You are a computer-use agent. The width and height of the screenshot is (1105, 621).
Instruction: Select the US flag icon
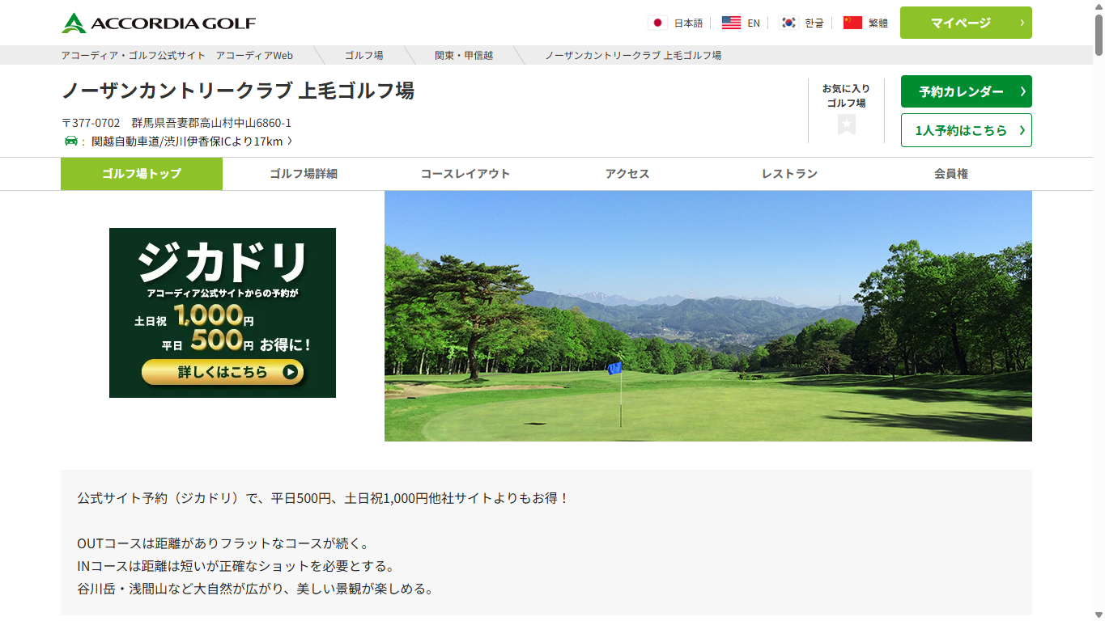(x=731, y=23)
